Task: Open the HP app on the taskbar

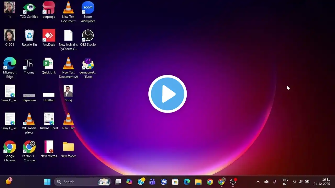Action: tap(164, 182)
